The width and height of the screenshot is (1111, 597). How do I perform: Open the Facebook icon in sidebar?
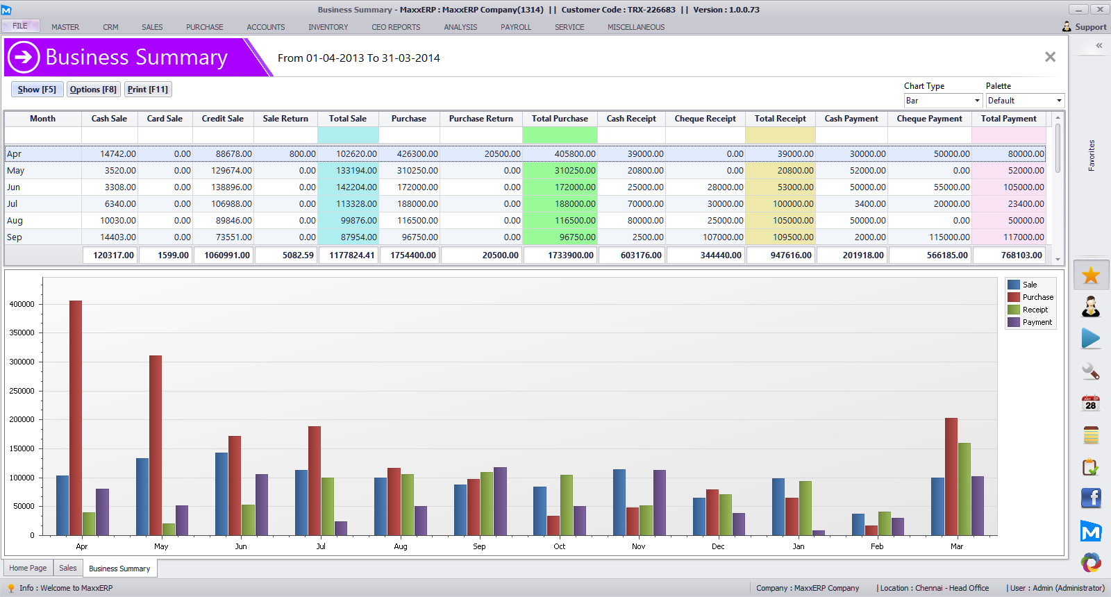(x=1091, y=498)
